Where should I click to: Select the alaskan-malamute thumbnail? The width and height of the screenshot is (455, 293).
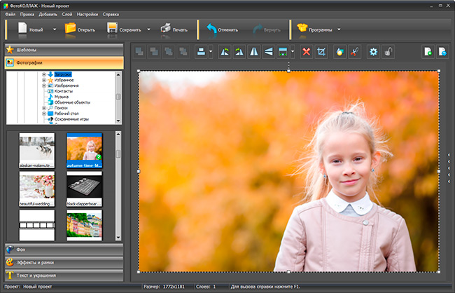pos(37,150)
